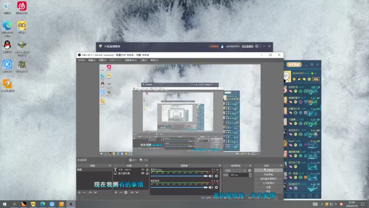Pop out the 控件 dock panel
369x208 pixels.
(281, 165)
